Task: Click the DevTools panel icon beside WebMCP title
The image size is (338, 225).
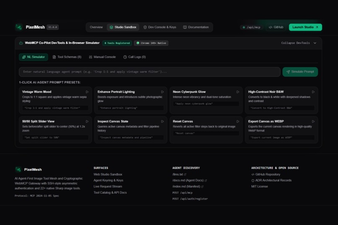Action: [21, 43]
